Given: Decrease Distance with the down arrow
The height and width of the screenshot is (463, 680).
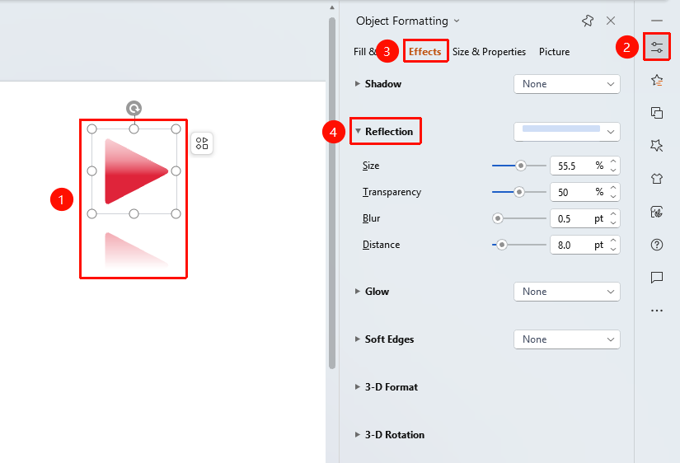Looking at the screenshot, I should point(613,250).
